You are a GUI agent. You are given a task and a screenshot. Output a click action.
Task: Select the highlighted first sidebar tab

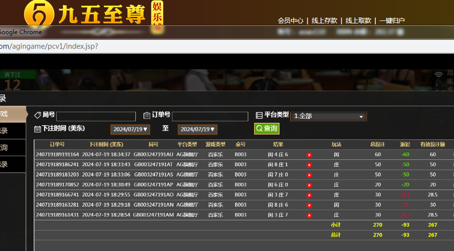tap(12, 114)
